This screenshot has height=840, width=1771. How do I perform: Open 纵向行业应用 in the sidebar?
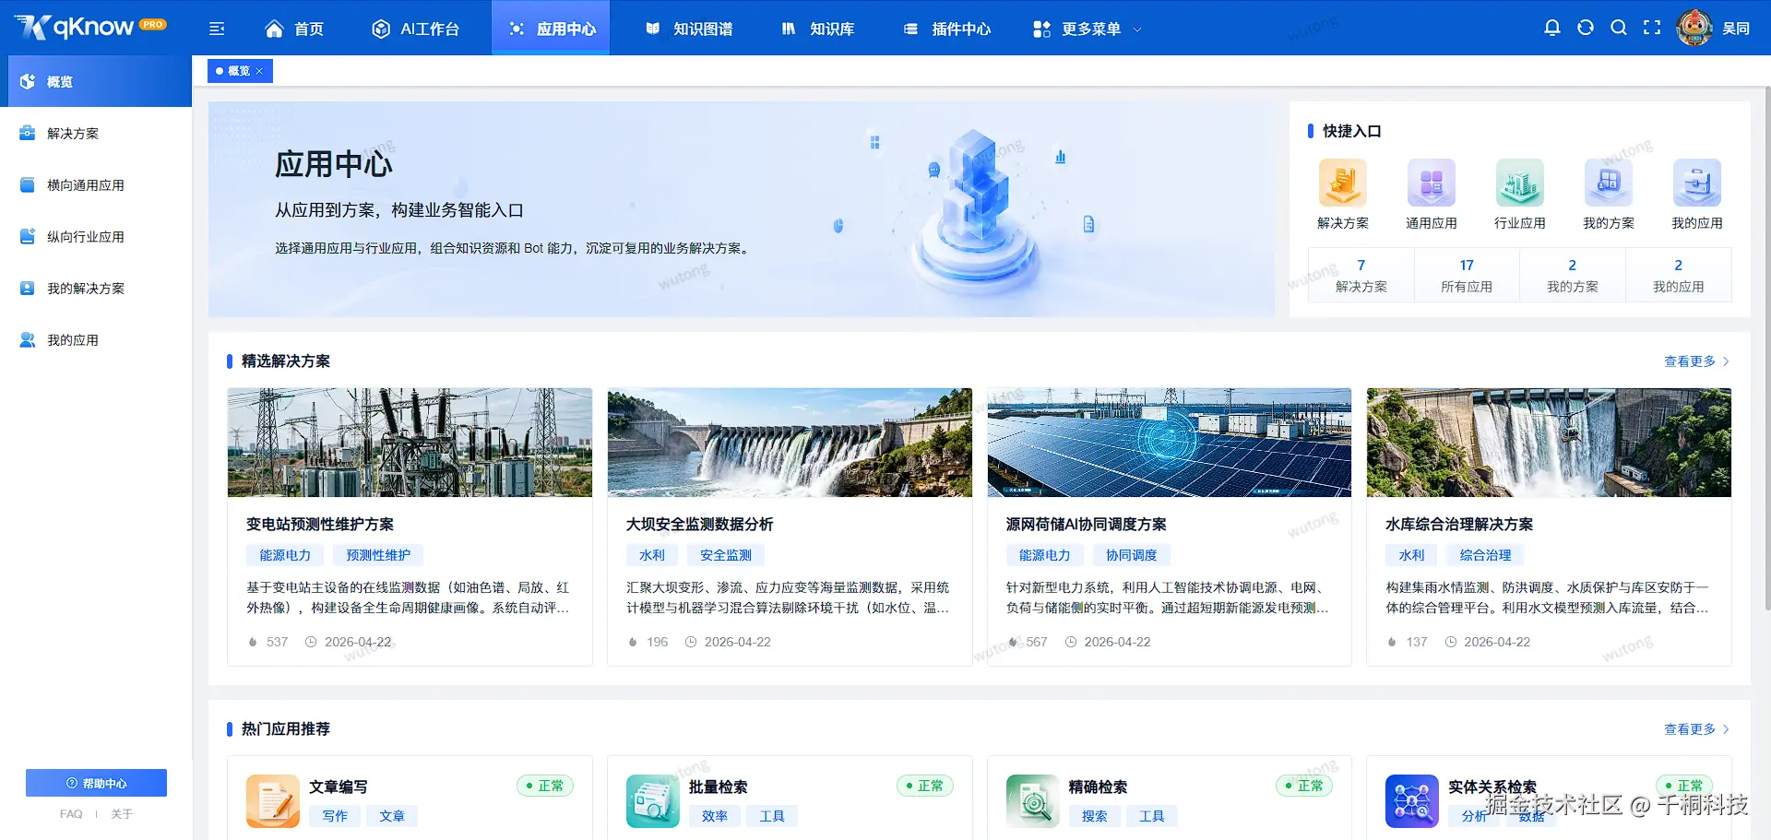click(96, 237)
